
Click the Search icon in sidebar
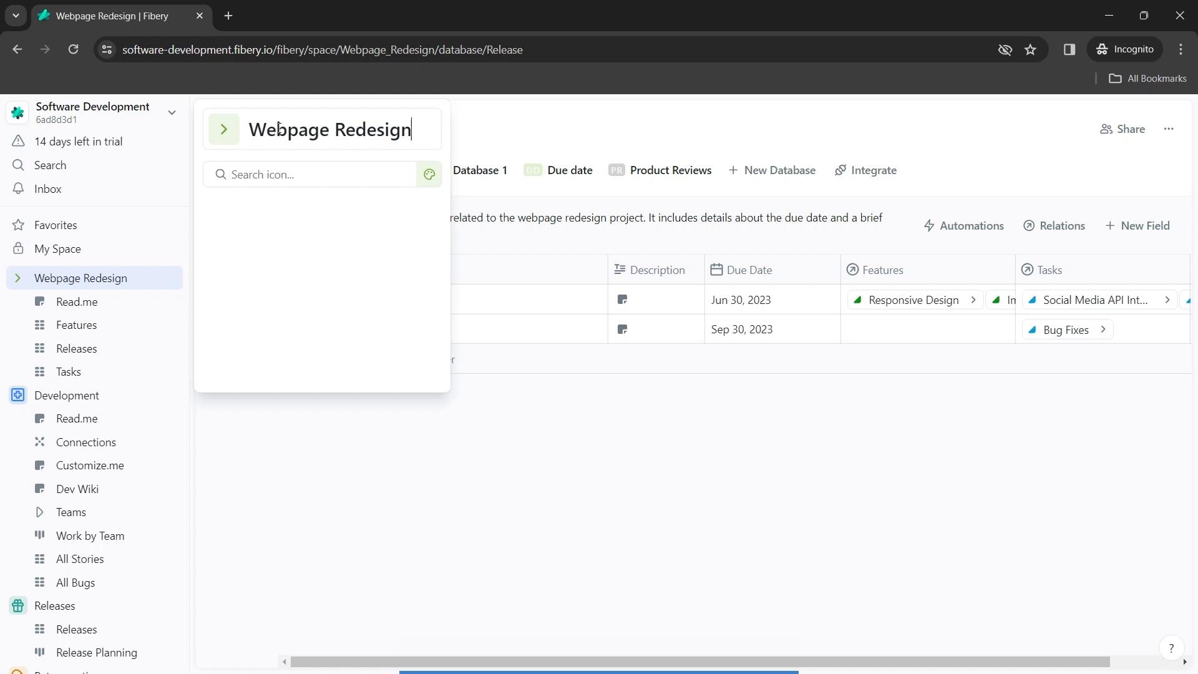pyautogui.click(x=18, y=165)
